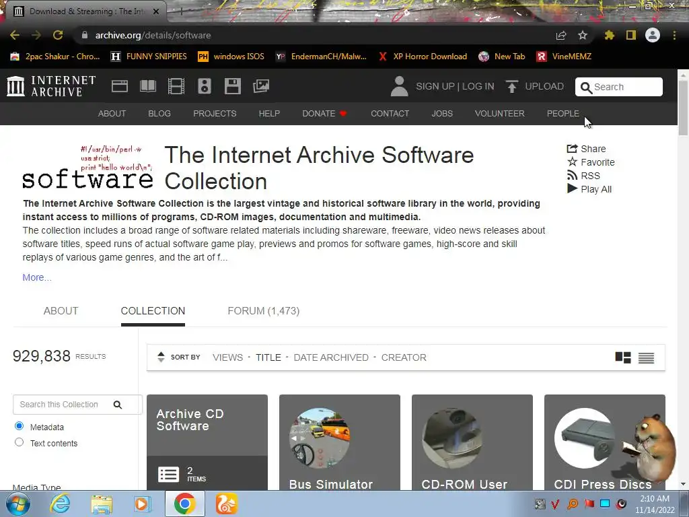Share this collection

[x=587, y=149]
